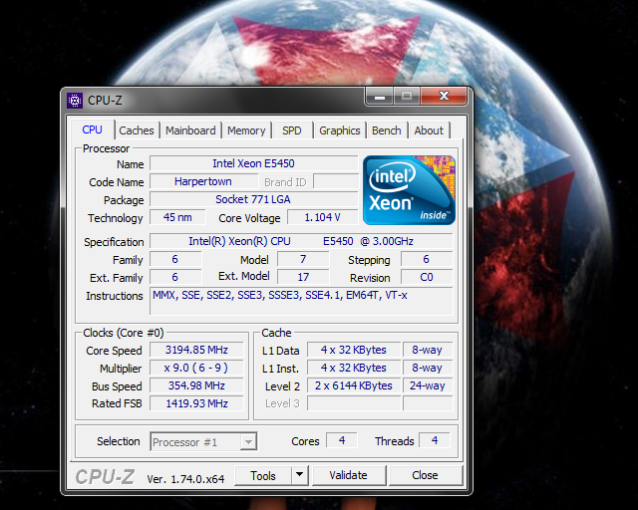Close CPU-Z with the red X button

coord(444,96)
